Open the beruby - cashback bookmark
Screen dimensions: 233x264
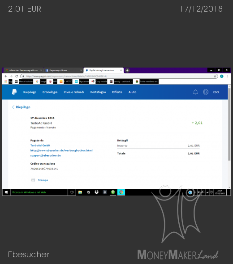[x=121, y=81]
